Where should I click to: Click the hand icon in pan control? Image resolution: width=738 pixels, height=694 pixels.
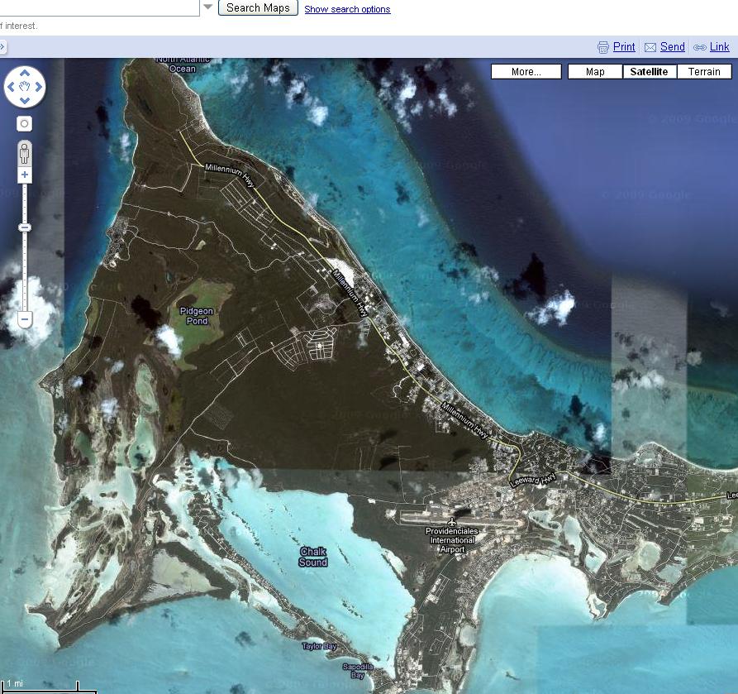(25, 87)
